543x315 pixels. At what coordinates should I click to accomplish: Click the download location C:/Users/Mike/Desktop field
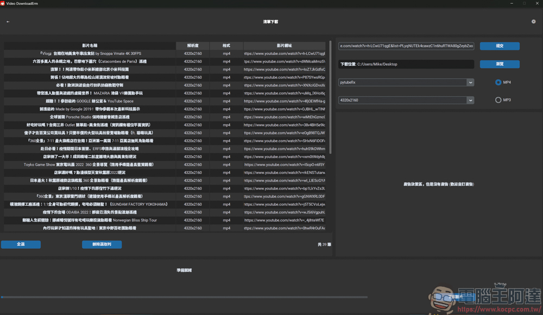click(406, 64)
